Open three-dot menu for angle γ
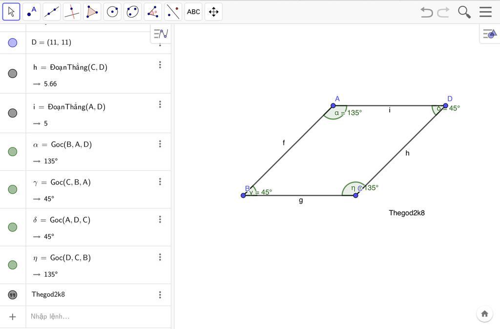Image resolution: width=500 pixels, height=329 pixels. click(x=160, y=182)
